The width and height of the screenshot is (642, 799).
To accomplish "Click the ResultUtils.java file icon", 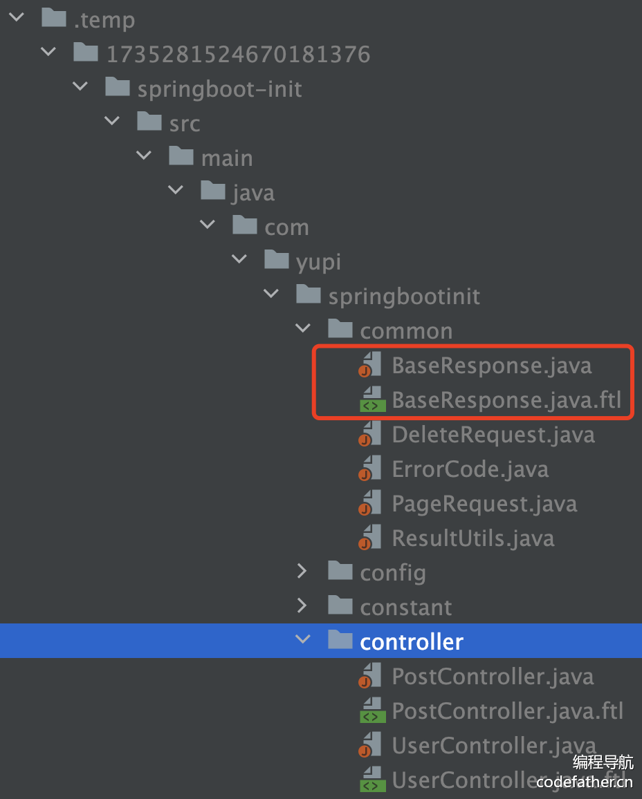I will 370,538.
